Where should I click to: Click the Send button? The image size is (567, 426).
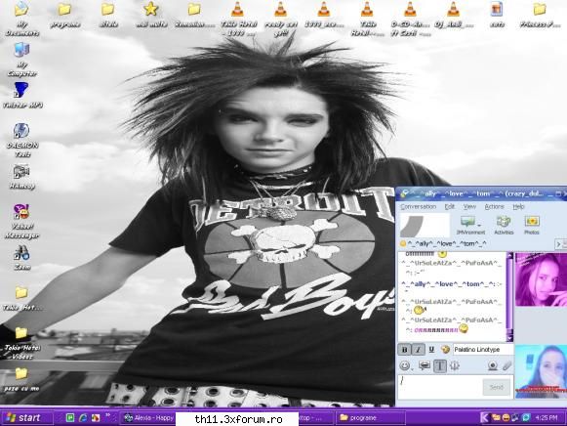pos(496,387)
